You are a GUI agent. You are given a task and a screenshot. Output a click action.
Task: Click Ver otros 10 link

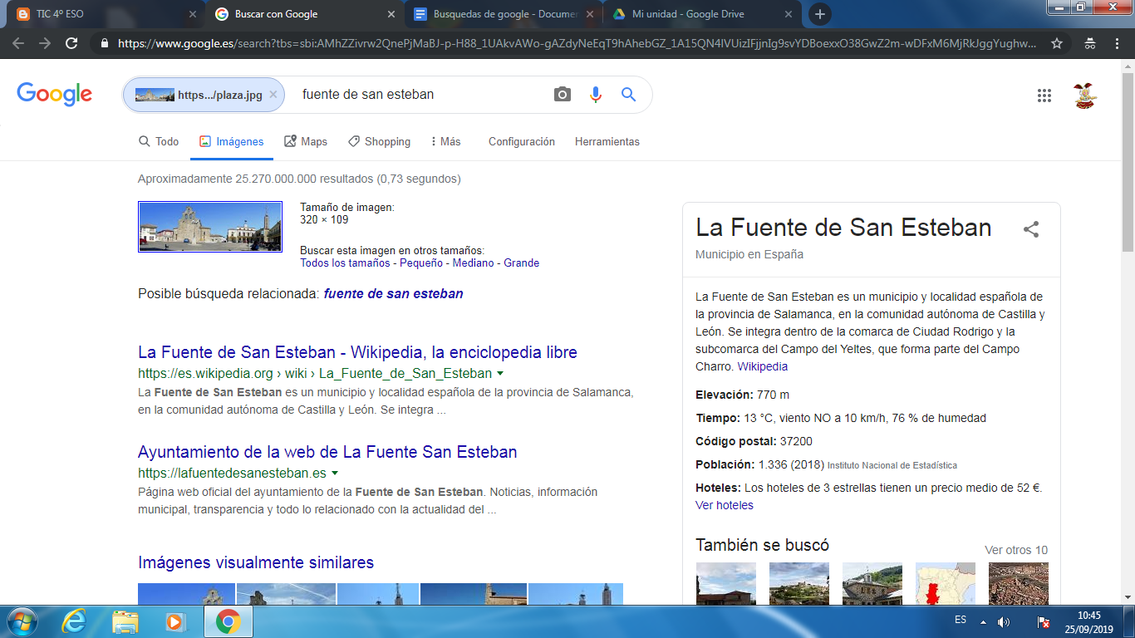tap(1016, 551)
